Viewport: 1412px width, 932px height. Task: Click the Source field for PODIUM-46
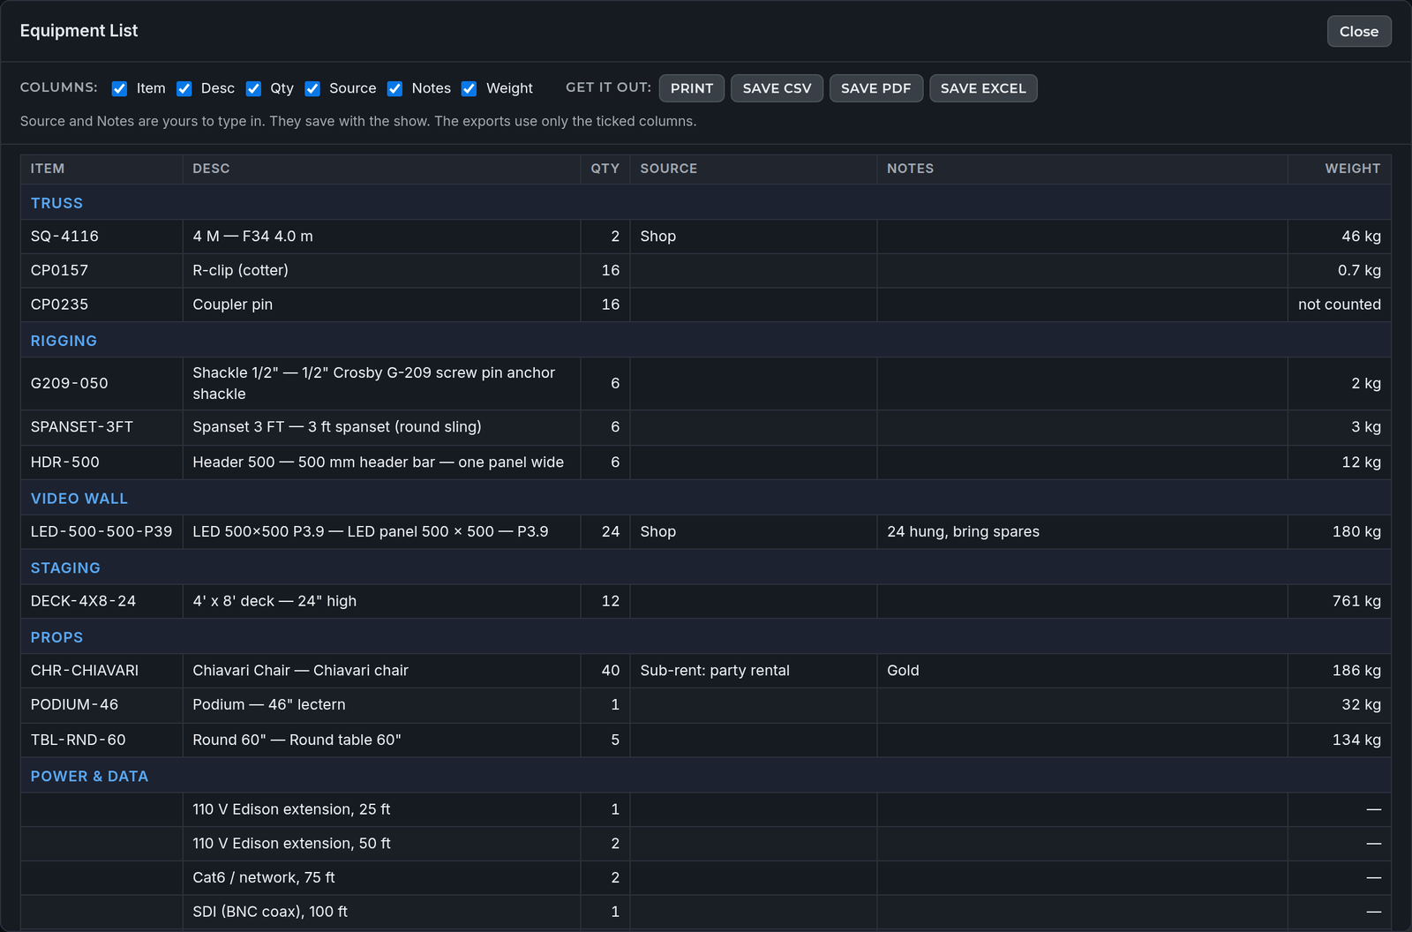click(x=754, y=705)
